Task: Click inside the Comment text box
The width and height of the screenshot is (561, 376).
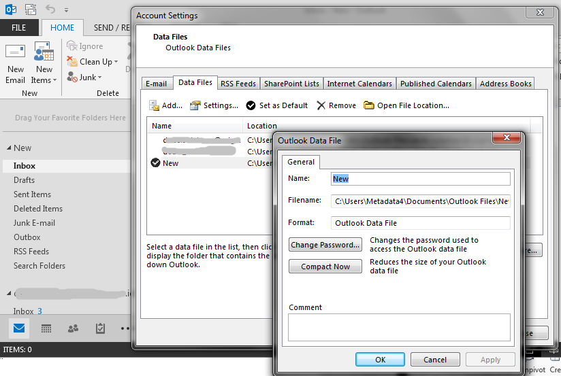Action: click(399, 328)
